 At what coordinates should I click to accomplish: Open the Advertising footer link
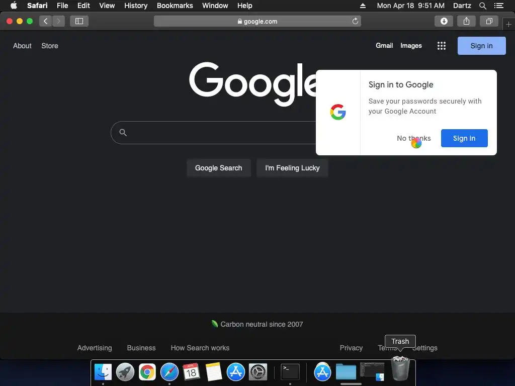coord(95,348)
